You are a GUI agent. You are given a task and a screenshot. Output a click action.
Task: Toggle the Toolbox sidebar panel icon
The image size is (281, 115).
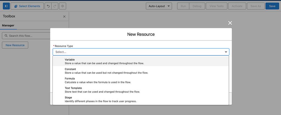pyautogui.click(x=6, y=6)
